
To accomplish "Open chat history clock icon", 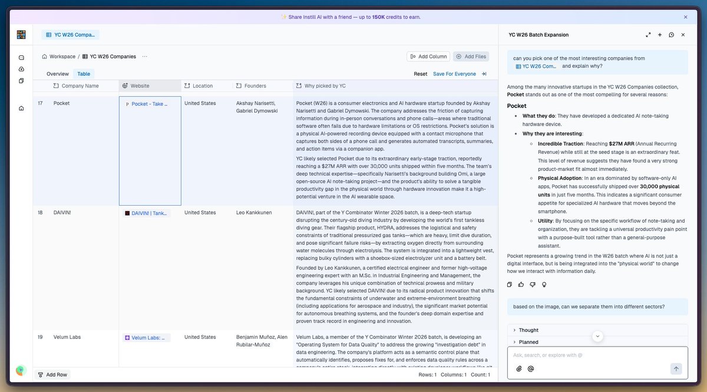I will point(671,35).
